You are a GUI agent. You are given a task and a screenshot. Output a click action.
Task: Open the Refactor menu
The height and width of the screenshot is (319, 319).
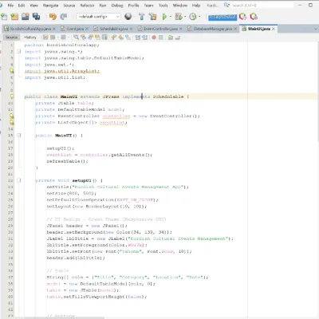[87, 6]
